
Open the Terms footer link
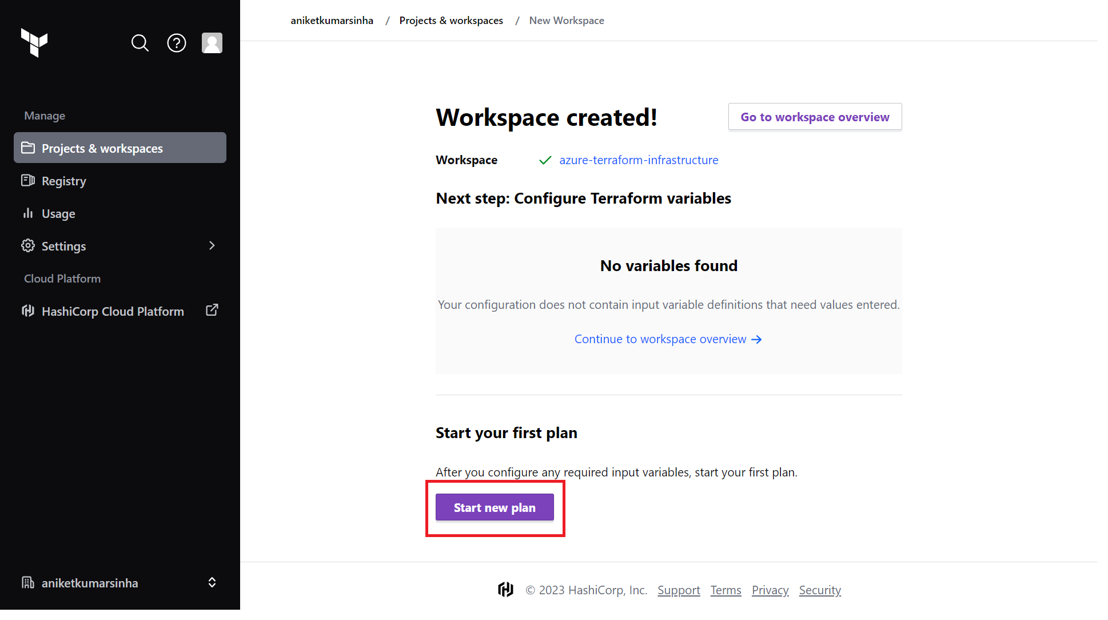click(x=726, y=590)
